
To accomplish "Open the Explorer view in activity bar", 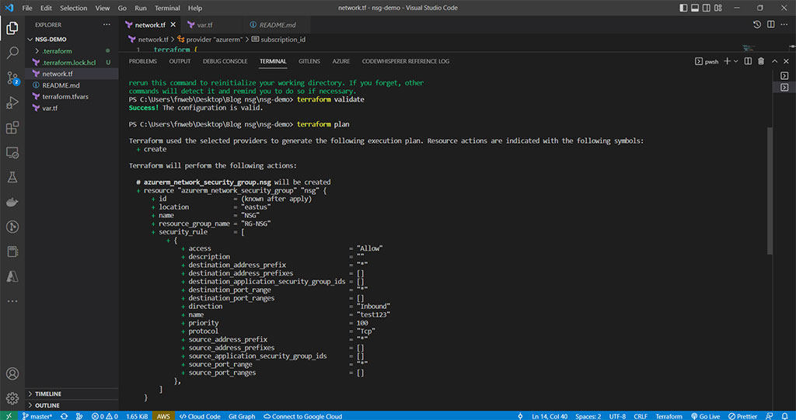I will pos(12,29).
